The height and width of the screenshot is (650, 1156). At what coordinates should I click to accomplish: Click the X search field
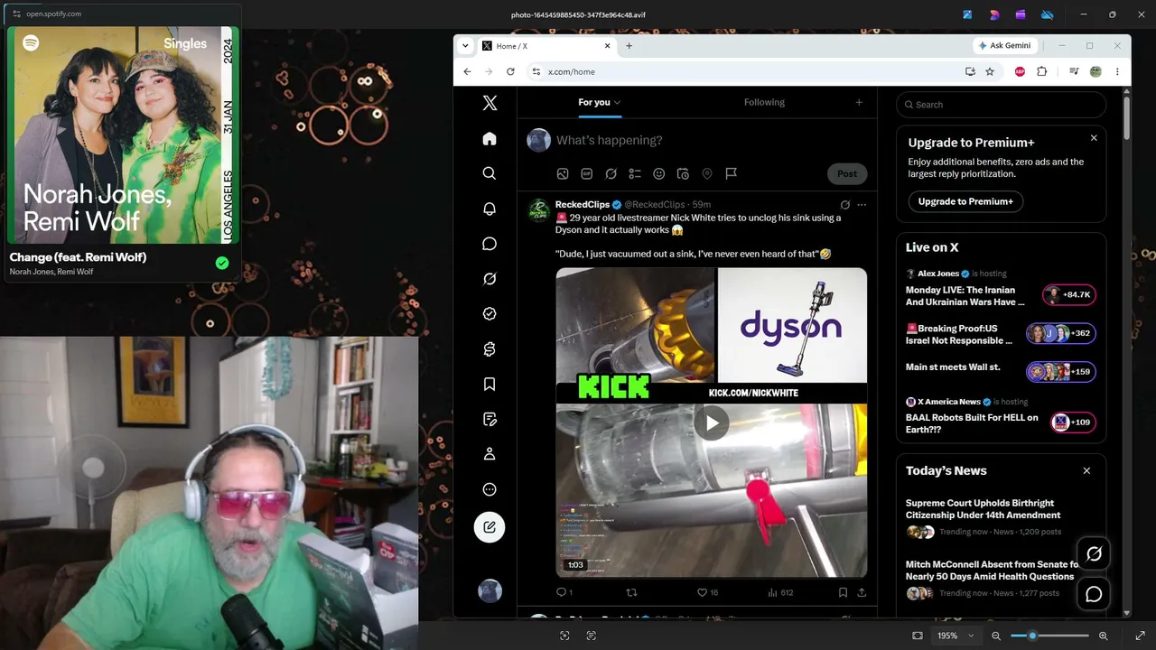(x=1001, y=105)
